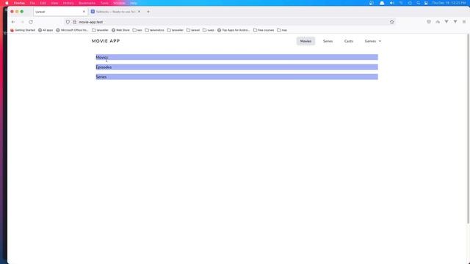Open the Bookmarks menu
Viewport: 470px width, 264px height.
87,3
